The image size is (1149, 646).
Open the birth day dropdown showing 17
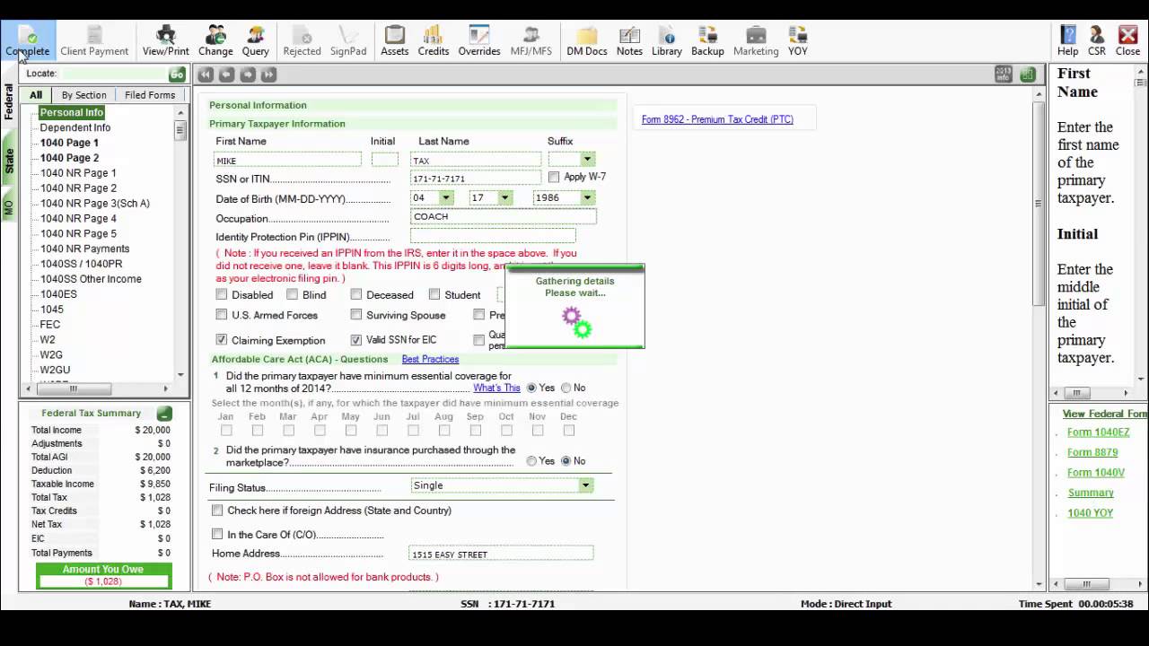504,197
